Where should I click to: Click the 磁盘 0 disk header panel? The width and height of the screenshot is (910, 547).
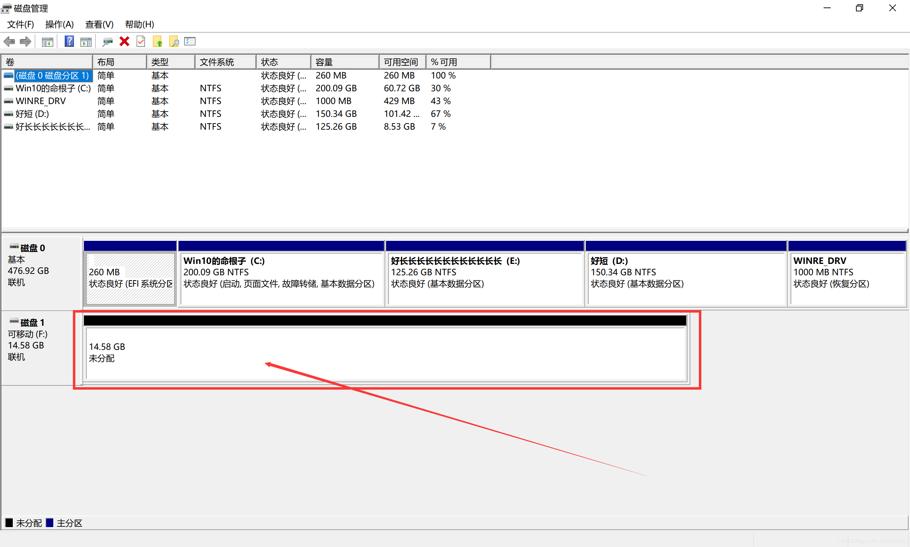click(x=42, y=273)
